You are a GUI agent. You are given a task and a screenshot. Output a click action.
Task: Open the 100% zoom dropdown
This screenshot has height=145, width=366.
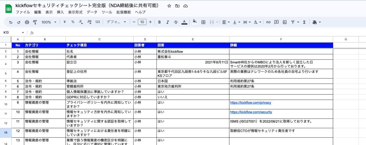[x=49, y=22]
